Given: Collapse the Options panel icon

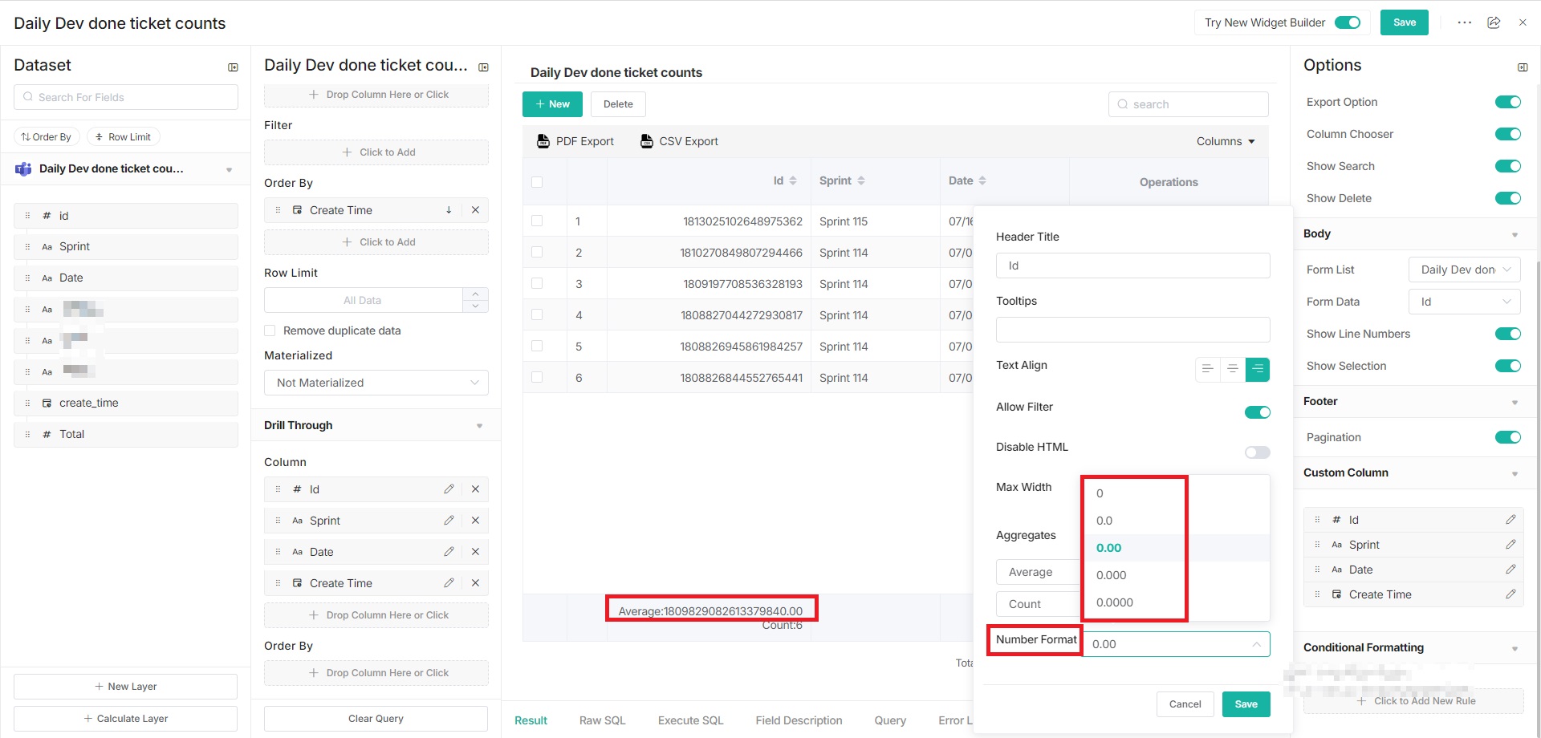Looking at the screenshot, I should tap(1523, 67).
